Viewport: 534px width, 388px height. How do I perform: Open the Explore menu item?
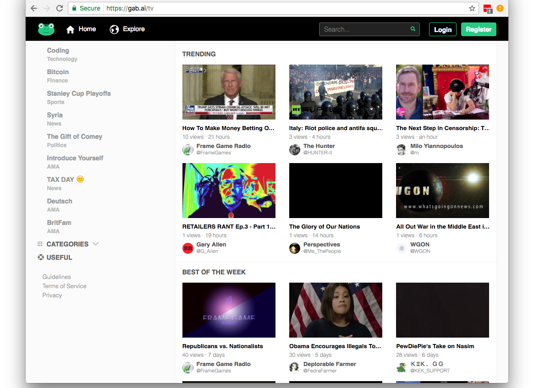tap(127, 29)
